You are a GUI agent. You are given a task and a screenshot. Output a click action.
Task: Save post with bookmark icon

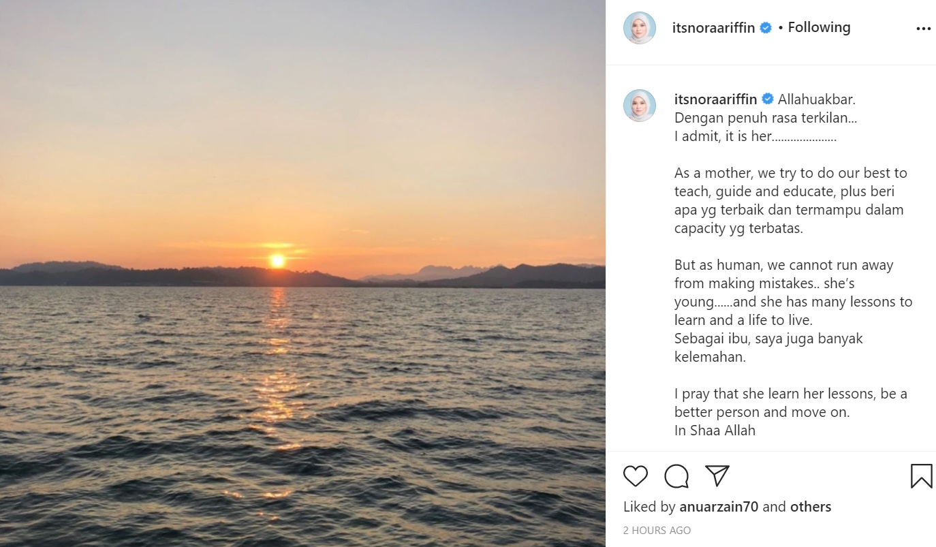[921, 475]
